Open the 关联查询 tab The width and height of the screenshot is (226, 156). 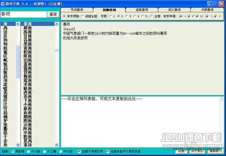[x=207, y=10]
